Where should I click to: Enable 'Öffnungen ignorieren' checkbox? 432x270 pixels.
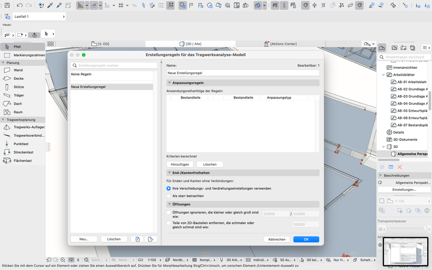tap(169, 212)
